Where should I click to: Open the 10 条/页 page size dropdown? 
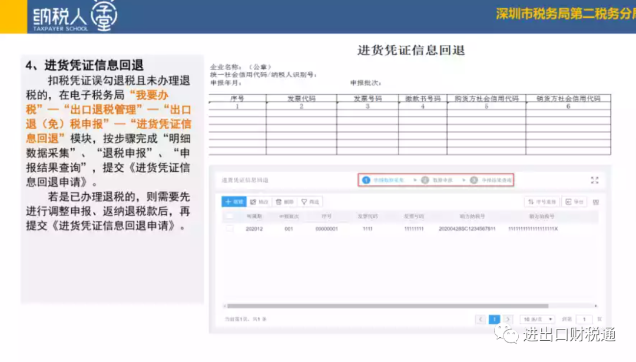click(x=538, y=320)
